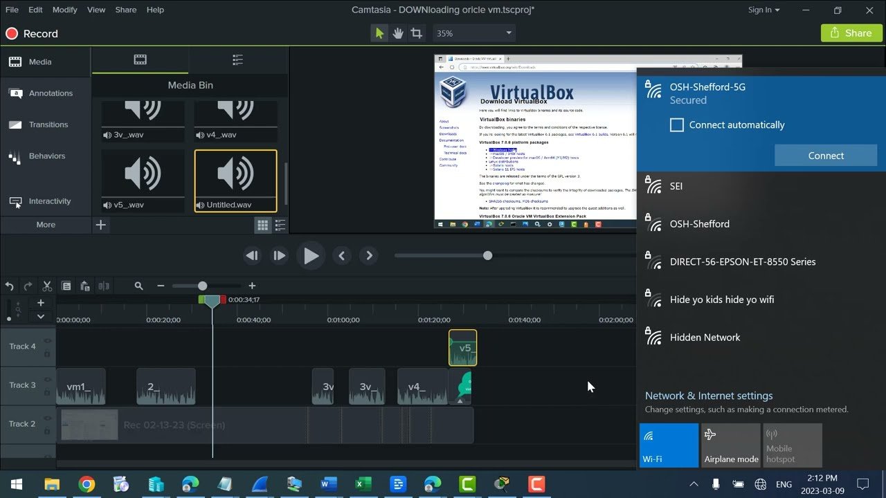Expand More tools in side panel
The image size is (886, 498).
click(x=46, y=225)
